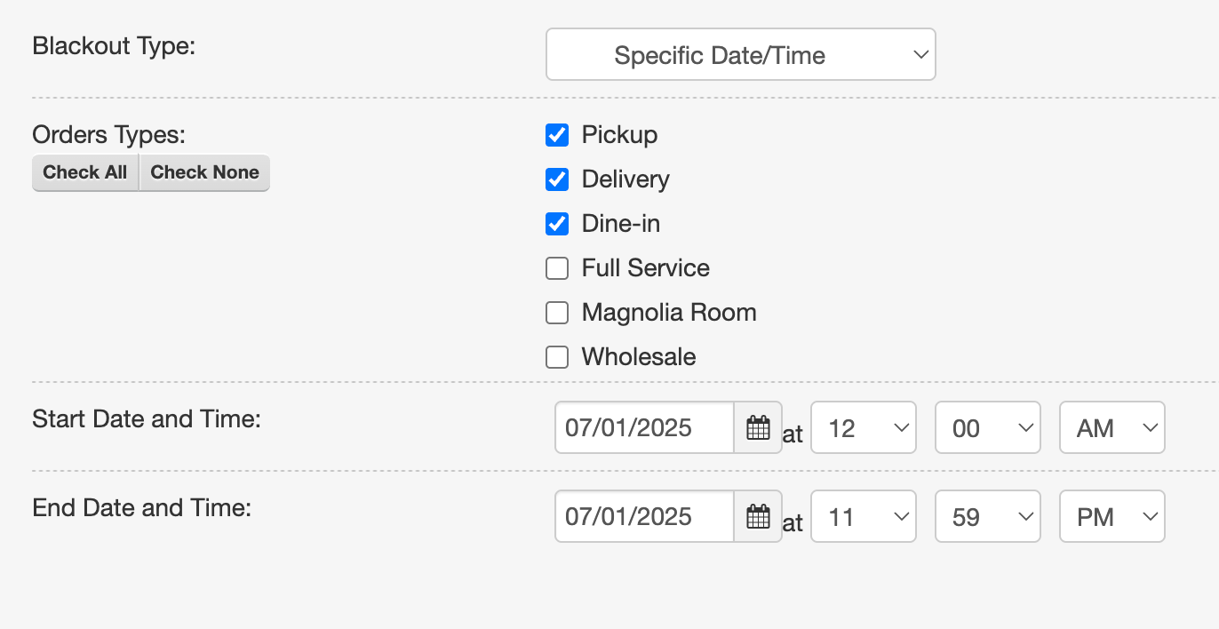Click the Check None button
Image resolution: width=1219 pixels, height=629 pixels.
click(x=204, y=172)
